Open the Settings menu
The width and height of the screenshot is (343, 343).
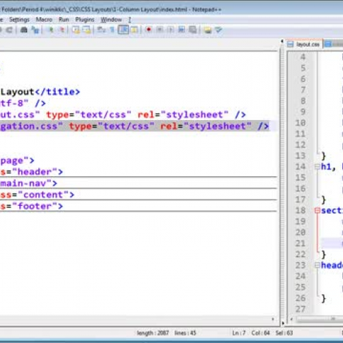click(x=19, y=20)
